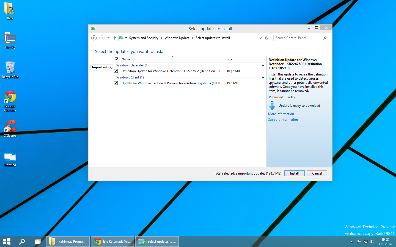Collapse the Windows Client (1) group

tap(263, 77)
